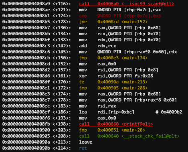Select mov DWORD PTR [rbp-0x7c],eax line
This screenshot has width=188, height=152.
pos(120,10)
